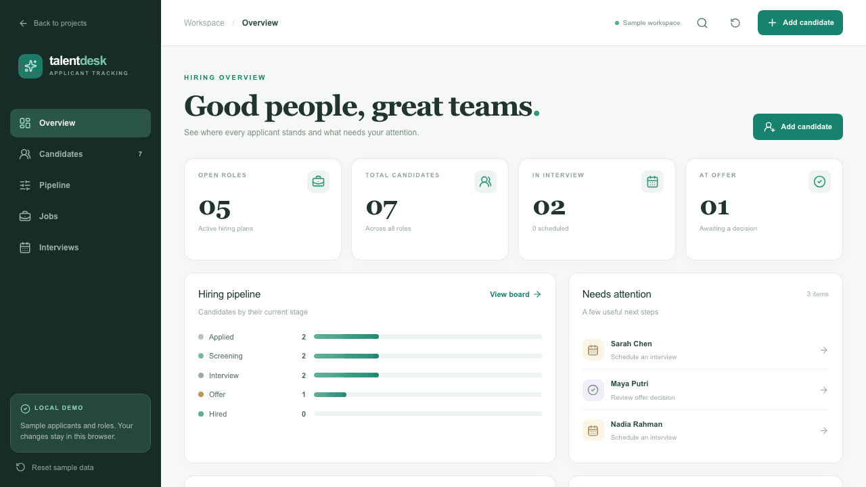Image resolution: width=866 pixels, height=487 pixels.
Task: Open search with the magnifier icon
Action: pyautogui.click(x=702, y=23)
